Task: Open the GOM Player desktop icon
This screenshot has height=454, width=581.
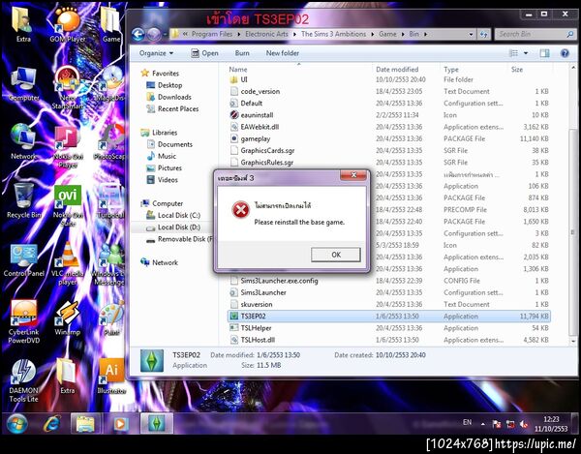Action: coord(68,25)
